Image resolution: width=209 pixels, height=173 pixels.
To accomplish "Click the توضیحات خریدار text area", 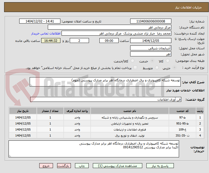I will tap(94, 149).
